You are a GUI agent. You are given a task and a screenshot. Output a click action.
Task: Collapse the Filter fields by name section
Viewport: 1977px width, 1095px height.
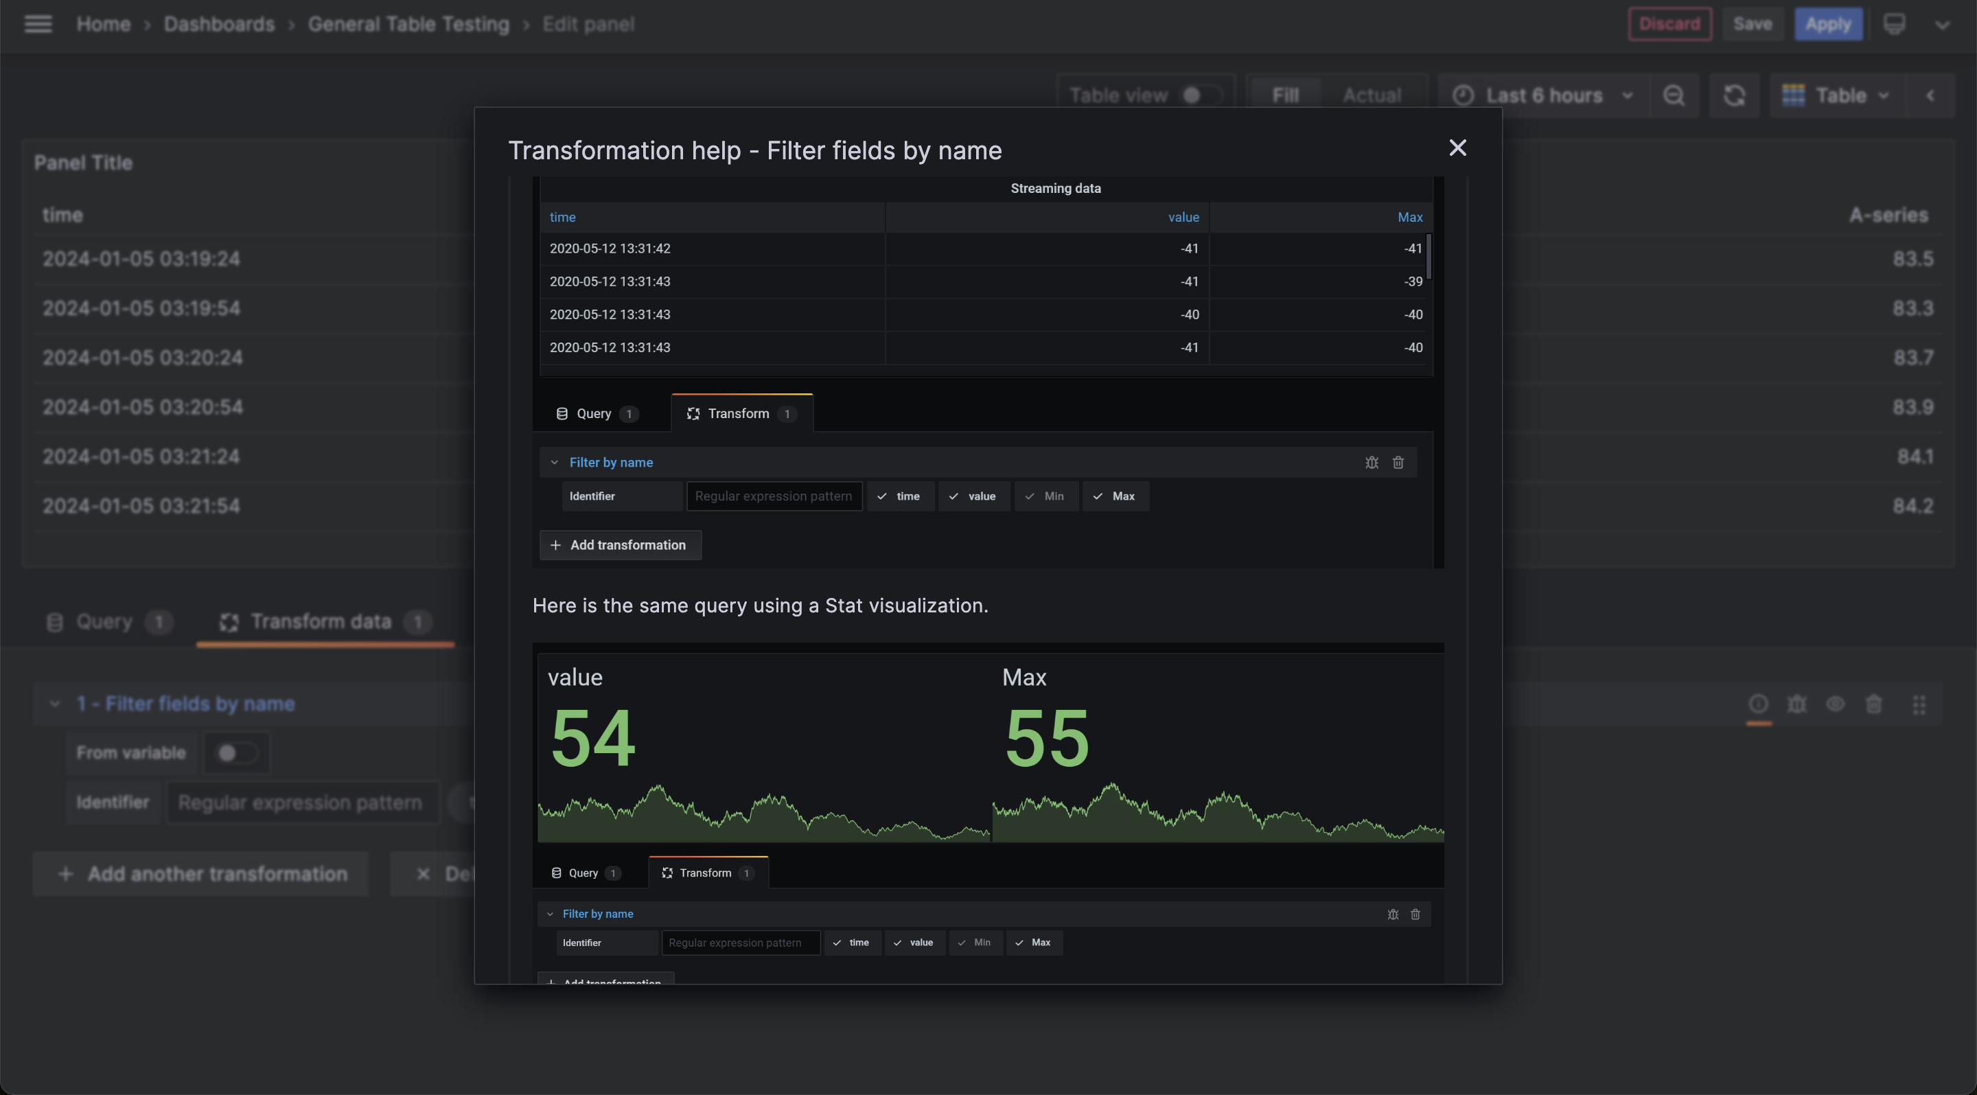(x=54, y=703)
